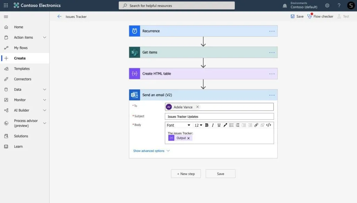This screenshot has height=203, width=357.
Task: Click the insert link icon
Action: pos(256,125)
